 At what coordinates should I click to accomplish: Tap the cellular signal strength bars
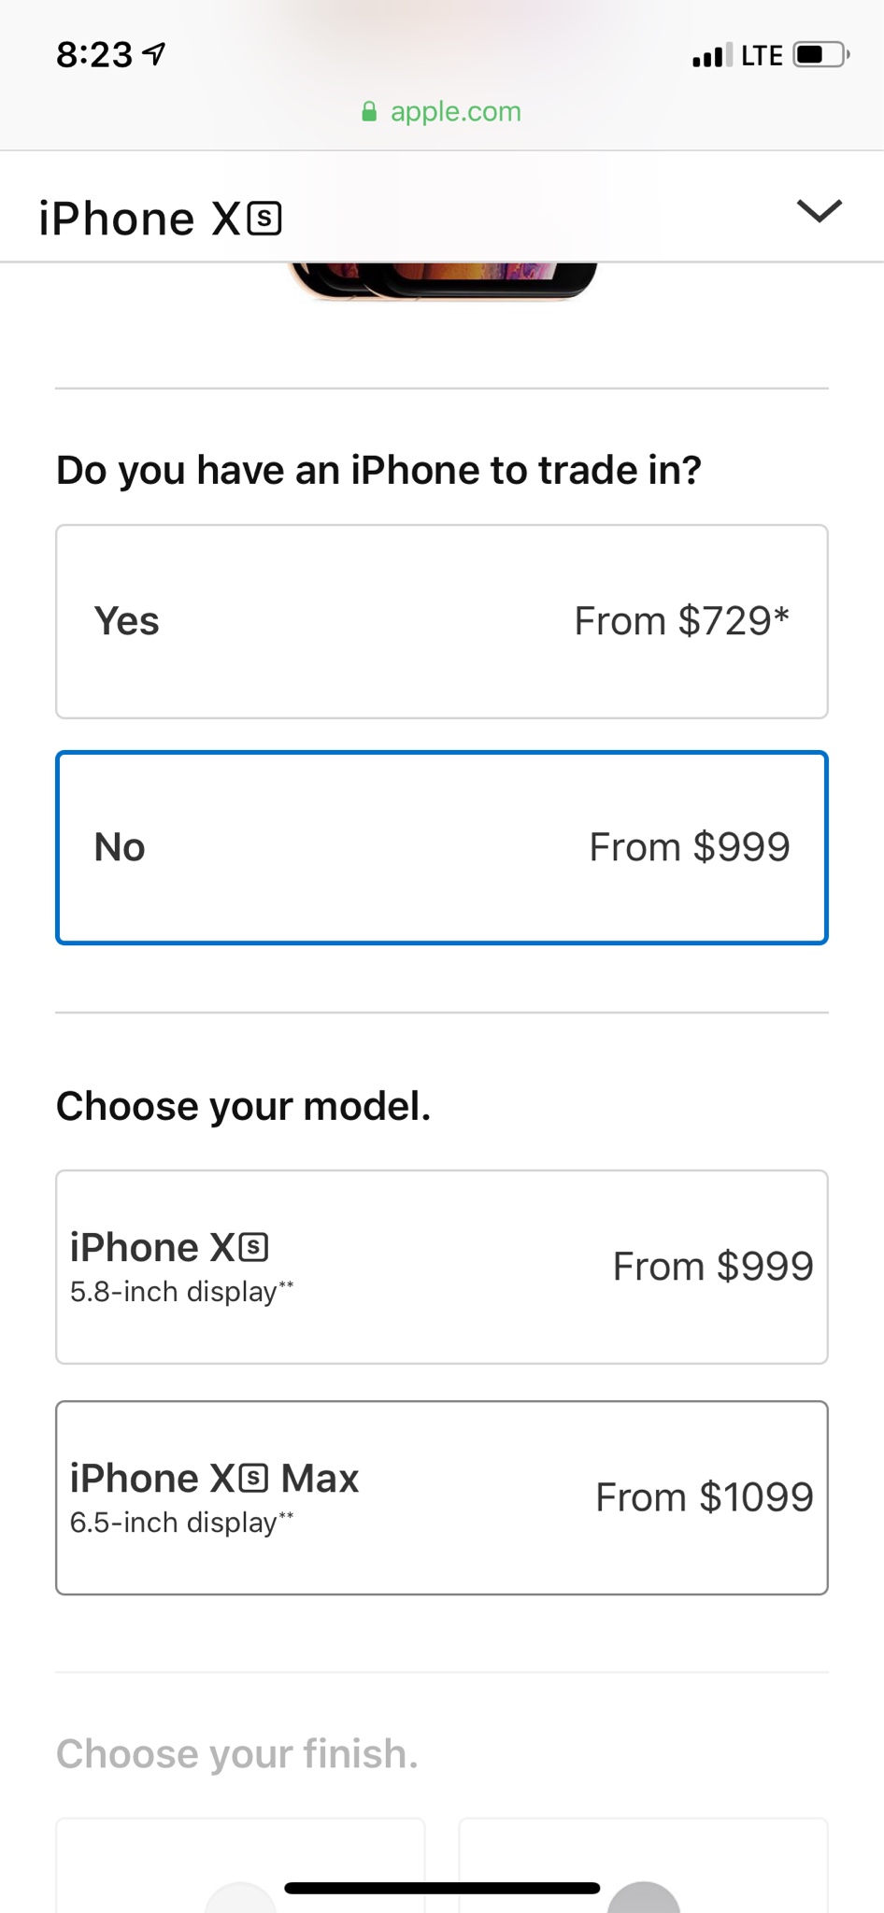711,56
